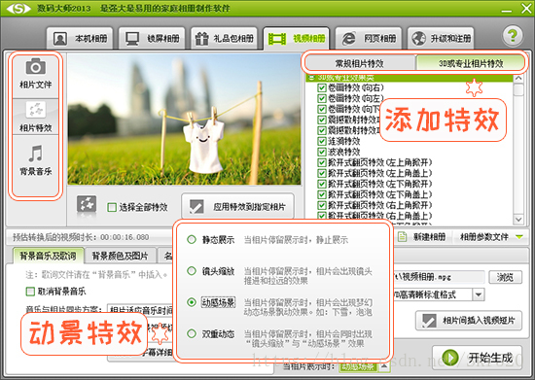Open the 网页相册 tab
The image size is (535, 380).
coord(369,39)
